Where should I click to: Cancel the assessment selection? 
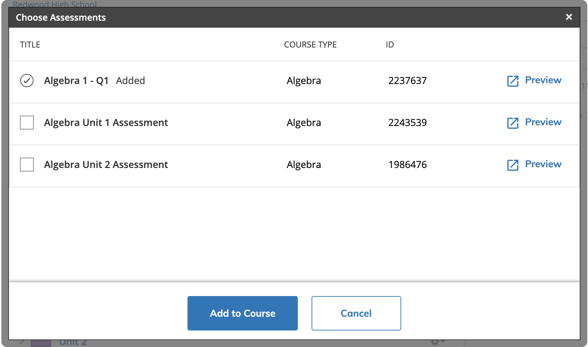coord(356,313)
